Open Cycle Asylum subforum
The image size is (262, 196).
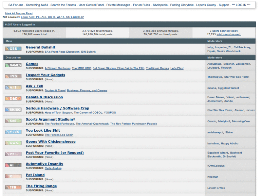(53, 168)
